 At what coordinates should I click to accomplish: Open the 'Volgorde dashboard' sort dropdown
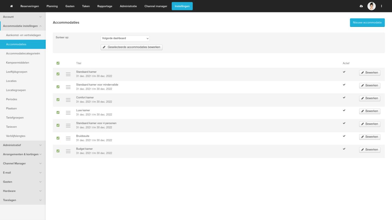125,39
